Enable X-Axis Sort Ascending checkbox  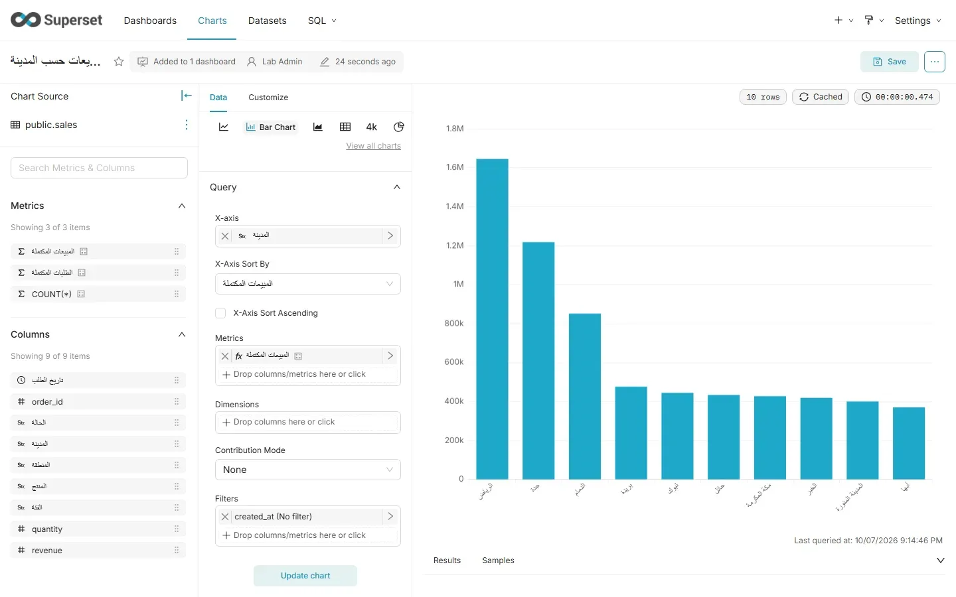[221, 313]
